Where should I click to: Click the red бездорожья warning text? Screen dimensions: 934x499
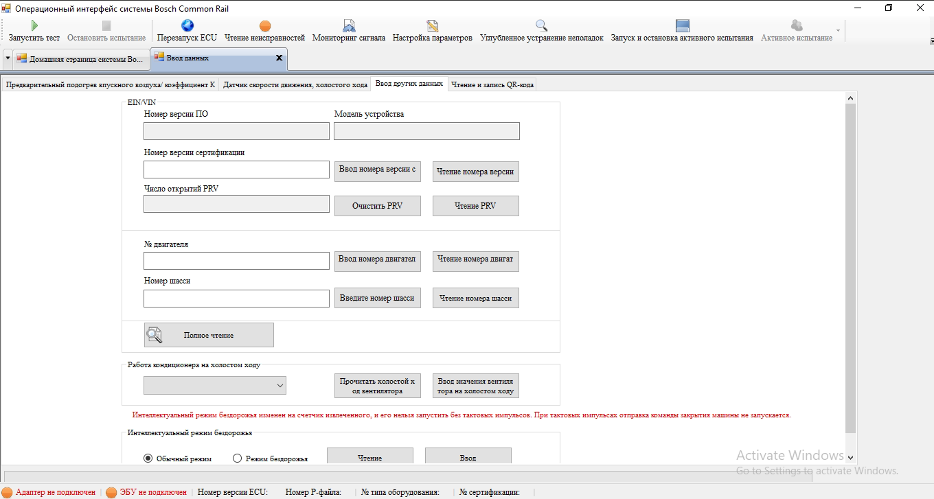coord(462,415)
